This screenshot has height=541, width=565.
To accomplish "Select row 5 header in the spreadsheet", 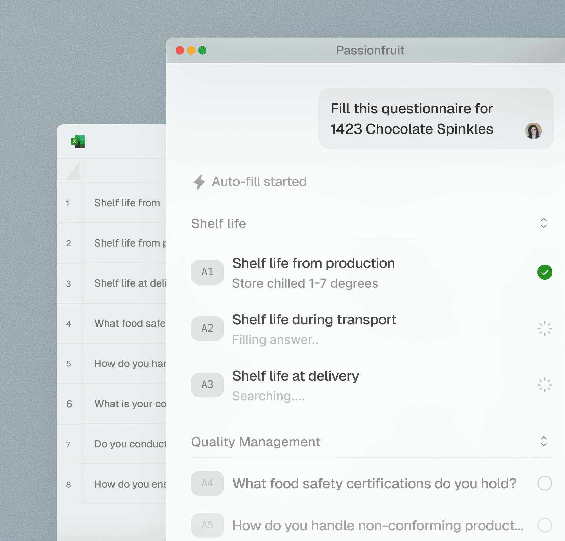I will click(x=69, y=364).
